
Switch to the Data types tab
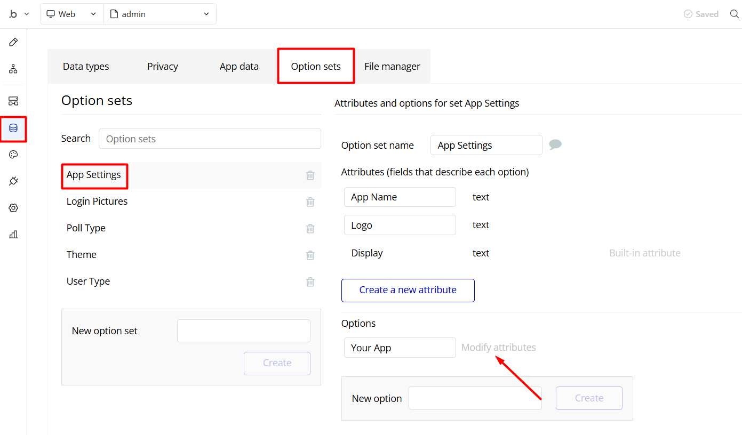[86, 67]
